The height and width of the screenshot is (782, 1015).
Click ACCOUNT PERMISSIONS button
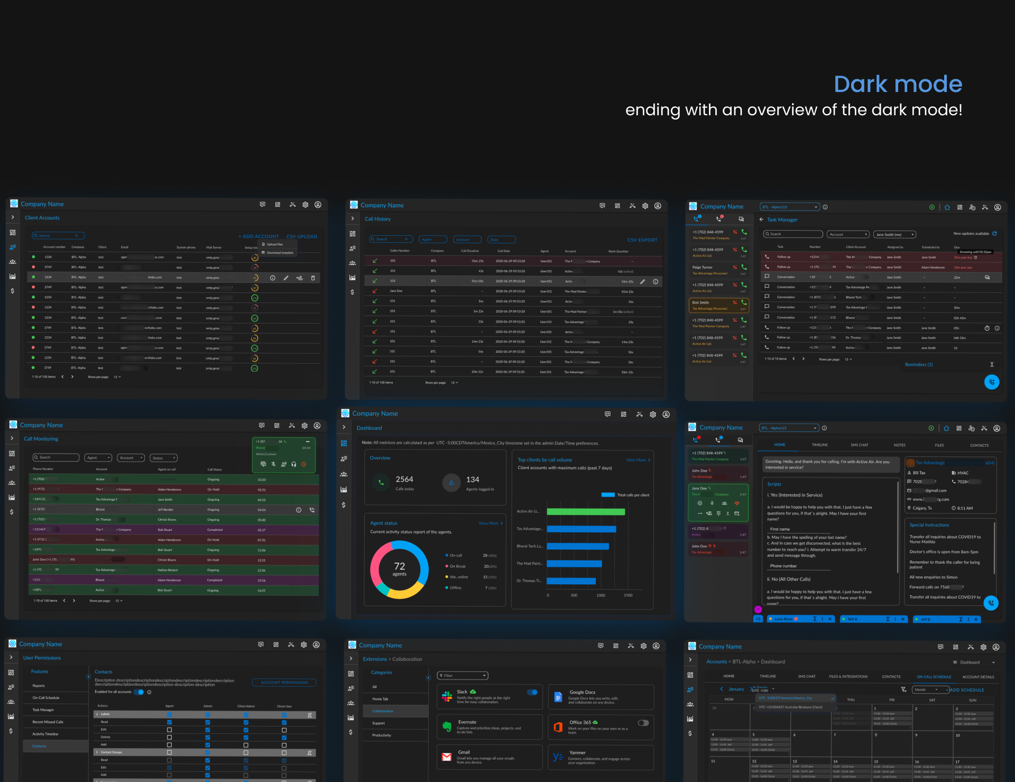coord(284,683)
